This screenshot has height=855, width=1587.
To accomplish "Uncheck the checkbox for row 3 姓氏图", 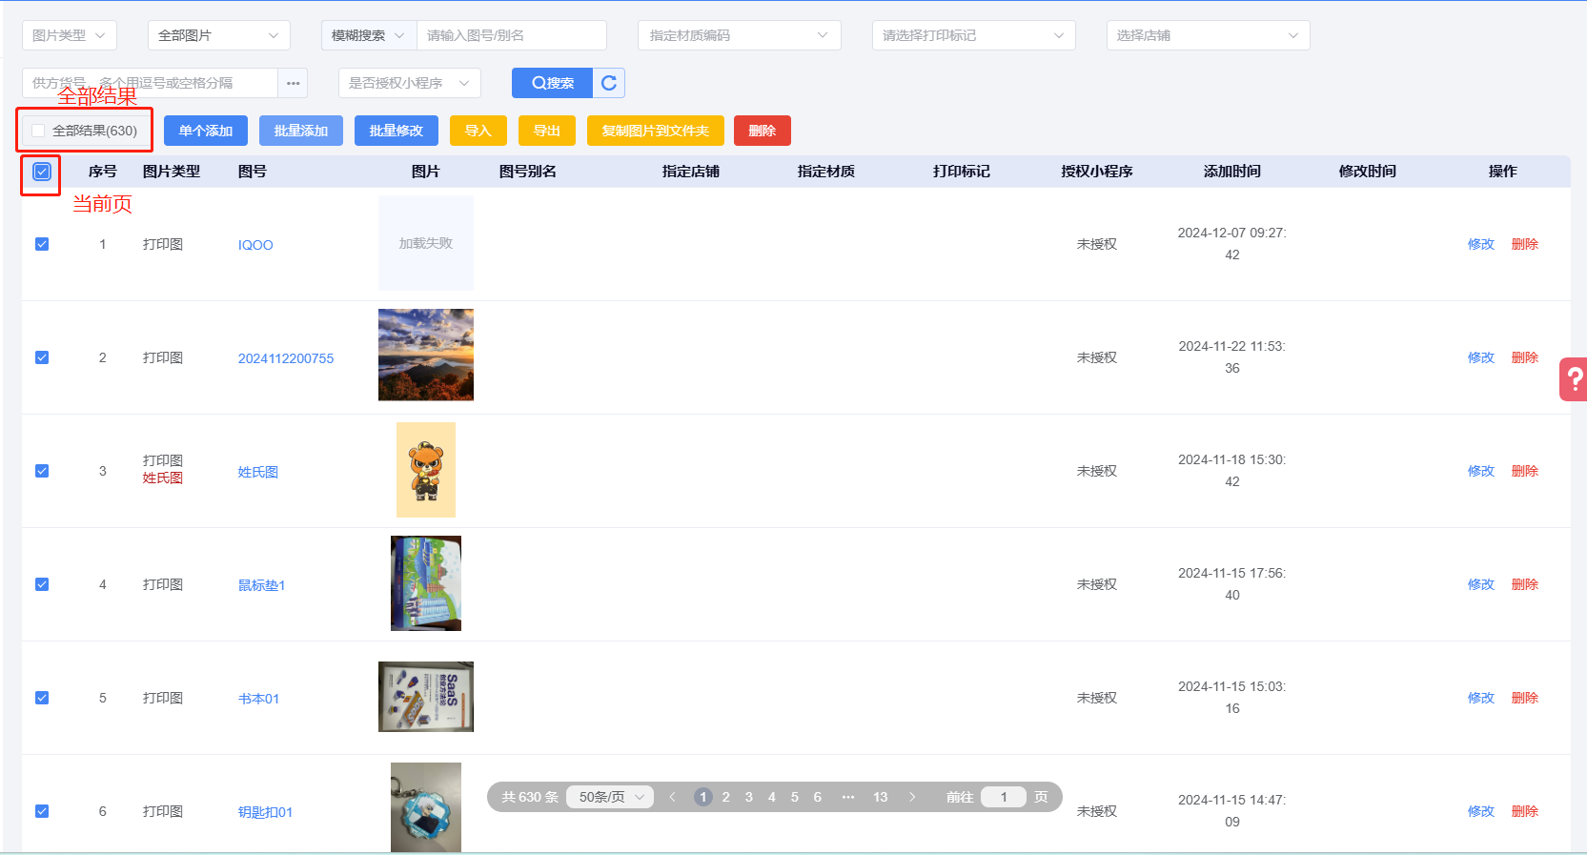I will coord(42,471).
